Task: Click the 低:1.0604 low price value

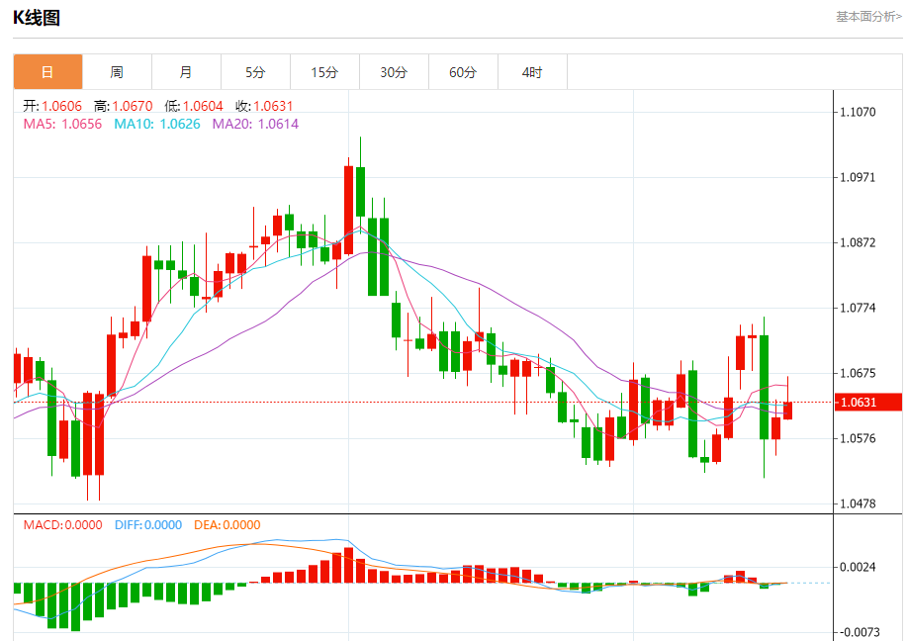Action: pos(194,106)
